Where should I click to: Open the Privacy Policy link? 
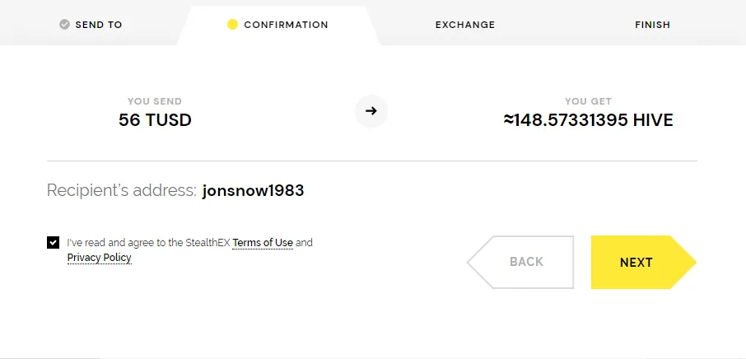100,258
